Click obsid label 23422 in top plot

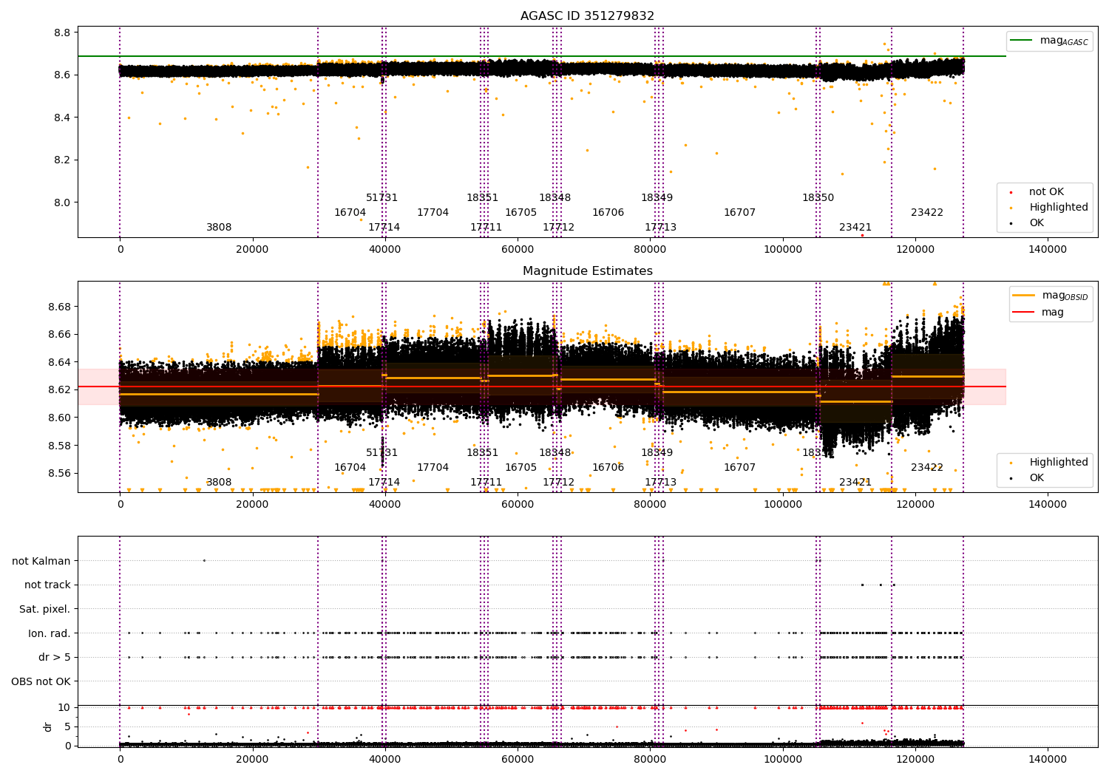(927, 213)
